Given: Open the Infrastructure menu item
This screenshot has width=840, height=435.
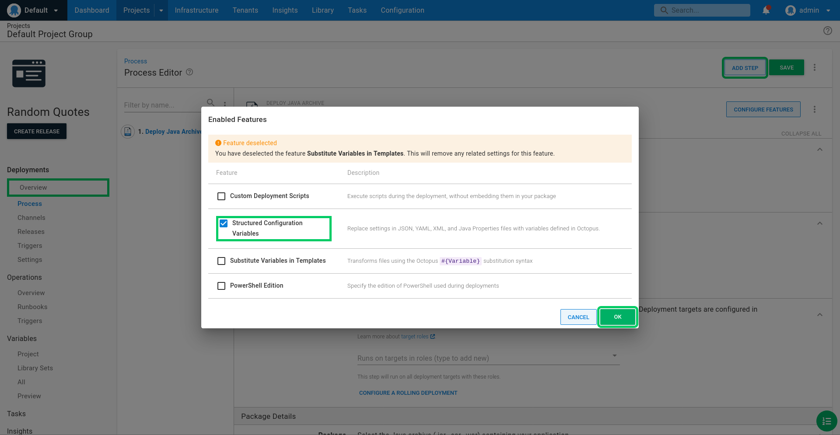Looking at the screenshot, I should 196,10.
